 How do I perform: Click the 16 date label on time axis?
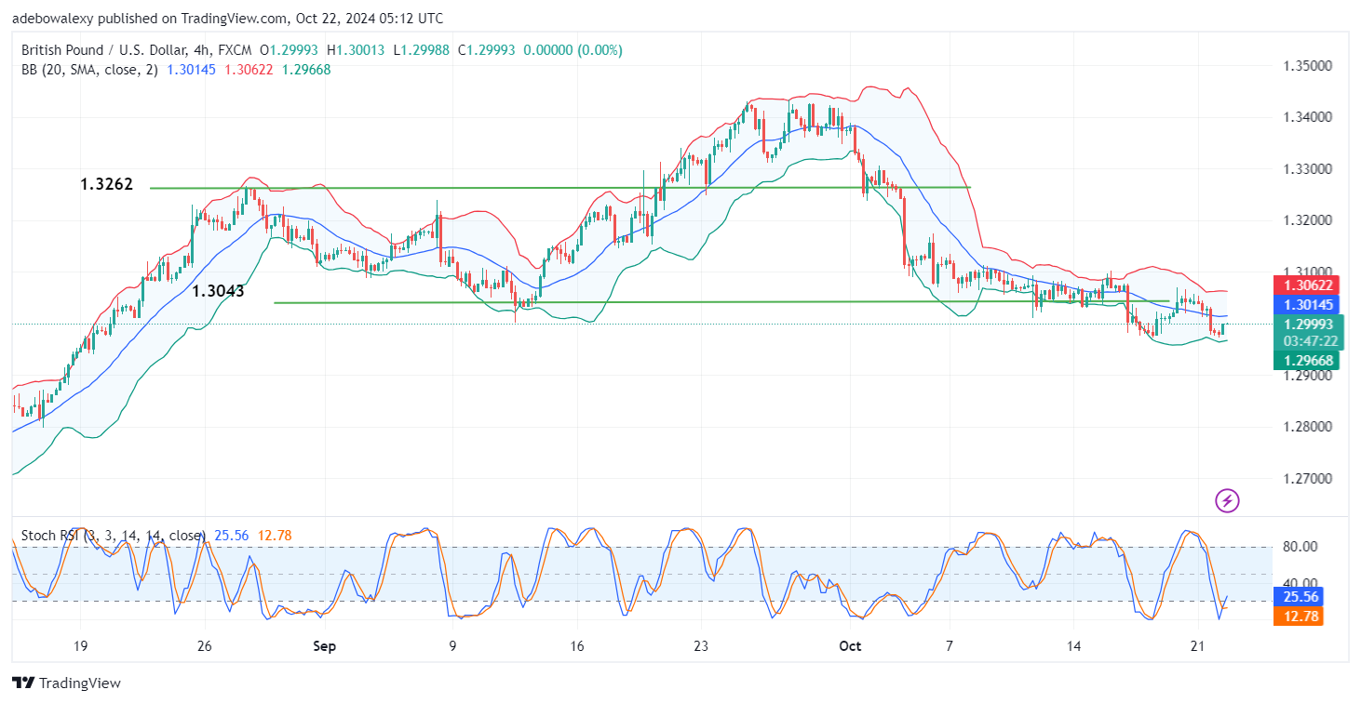point(576,646)
